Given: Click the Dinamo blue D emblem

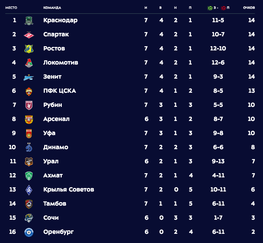Looking at the screenshot, I should (x=29, y=147).
